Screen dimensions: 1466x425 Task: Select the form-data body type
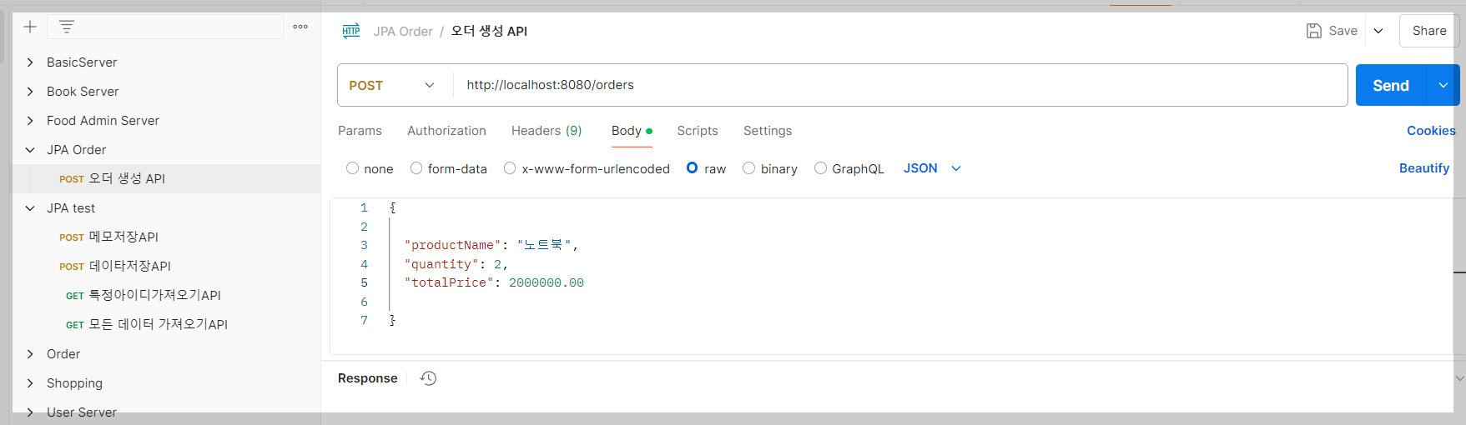tap(416, 168)
